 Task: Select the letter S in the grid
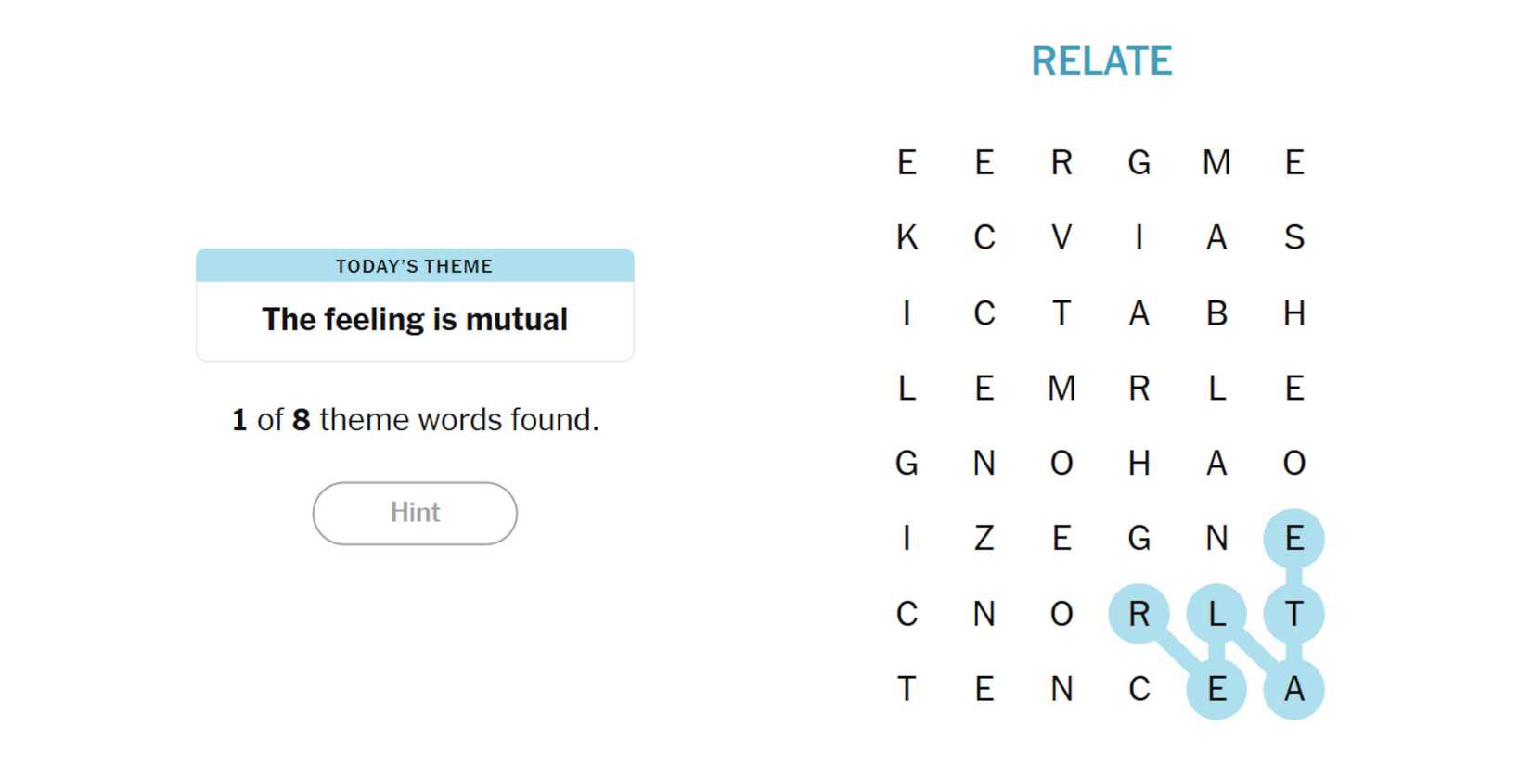[x=1294, y=238]
